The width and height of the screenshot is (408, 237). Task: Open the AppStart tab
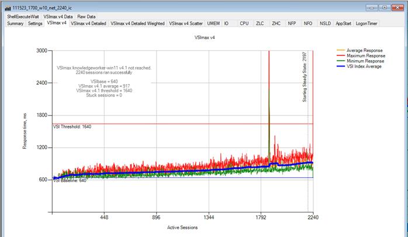[x=343, y=23]
